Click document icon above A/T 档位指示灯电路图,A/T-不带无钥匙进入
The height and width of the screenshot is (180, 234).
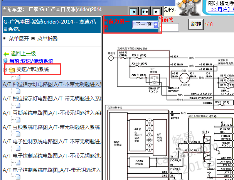[18, 77]
